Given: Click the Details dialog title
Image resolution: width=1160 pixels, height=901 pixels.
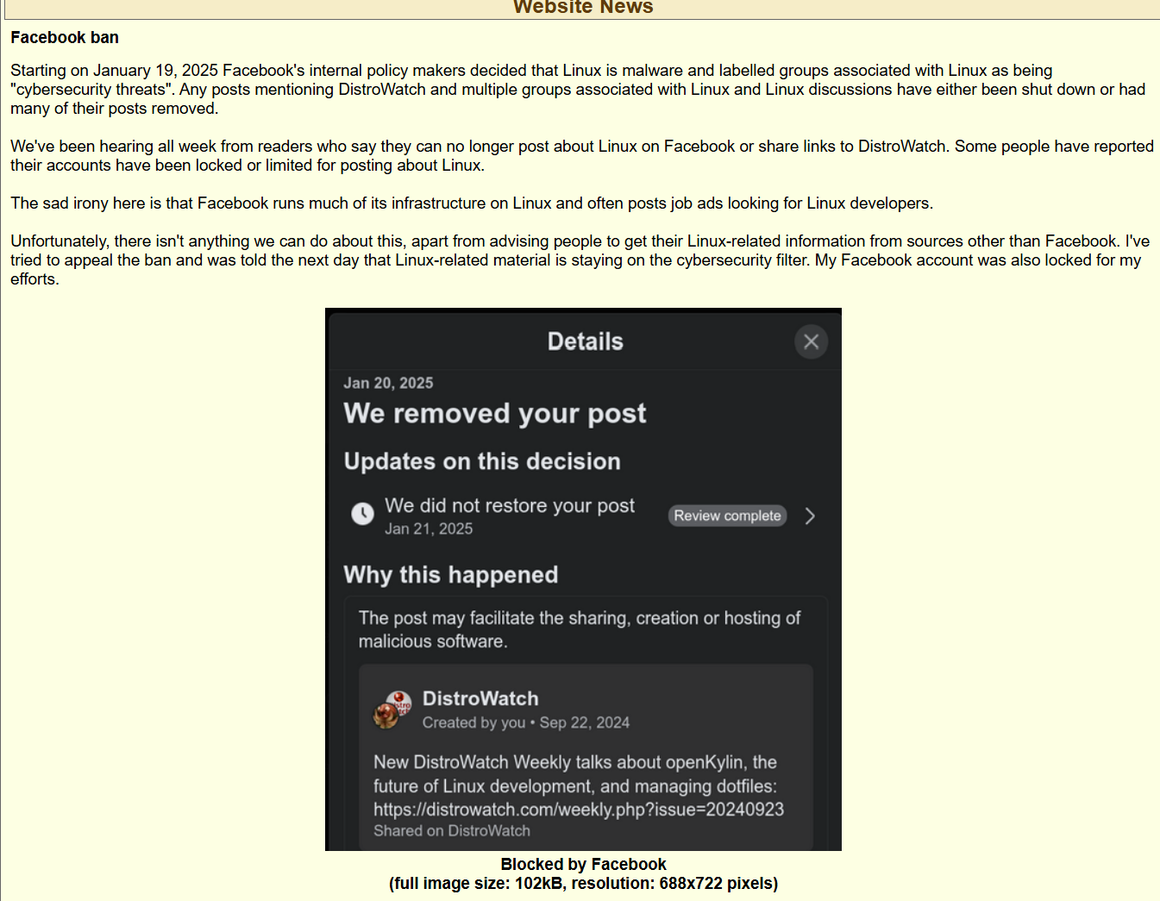Looking at the screenshot, I should [x=585, y=341].
